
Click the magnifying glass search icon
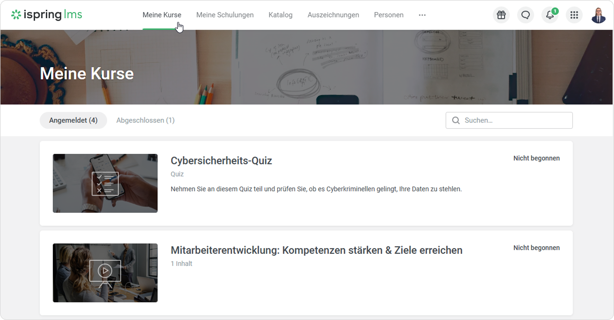point(456,120)
